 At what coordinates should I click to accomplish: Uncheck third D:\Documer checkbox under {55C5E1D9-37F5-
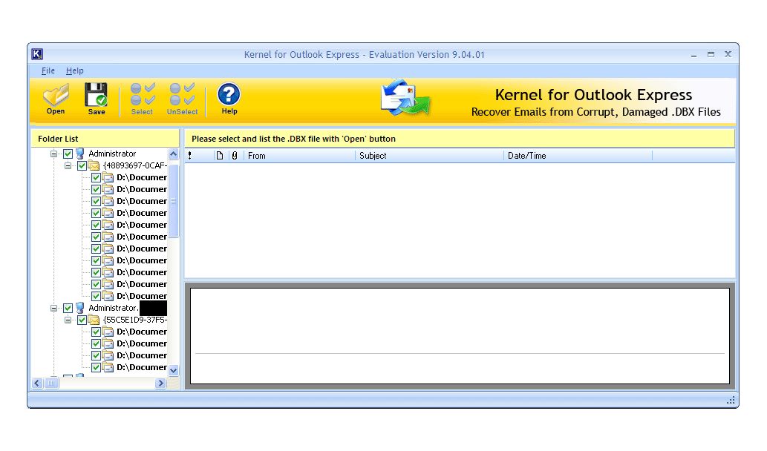point(97,356)
